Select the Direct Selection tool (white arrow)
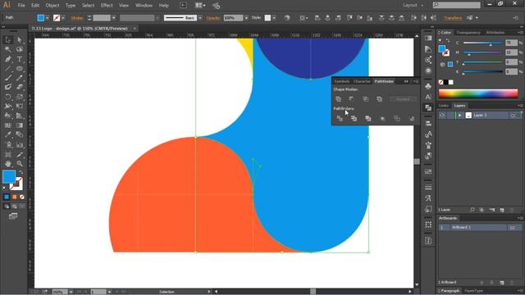Screen dimensions: 525x295 point(20,40)
